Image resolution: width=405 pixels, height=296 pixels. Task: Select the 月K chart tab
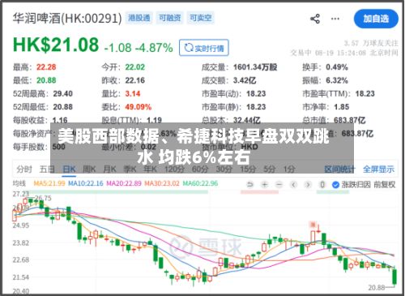[x=109, y=169]
